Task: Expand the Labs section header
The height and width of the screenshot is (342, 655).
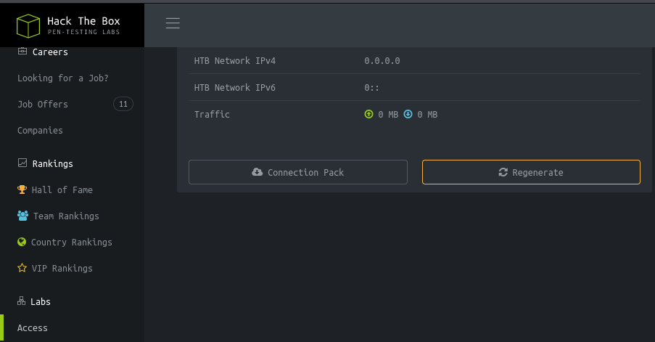Action: click(x=41, y=302)
